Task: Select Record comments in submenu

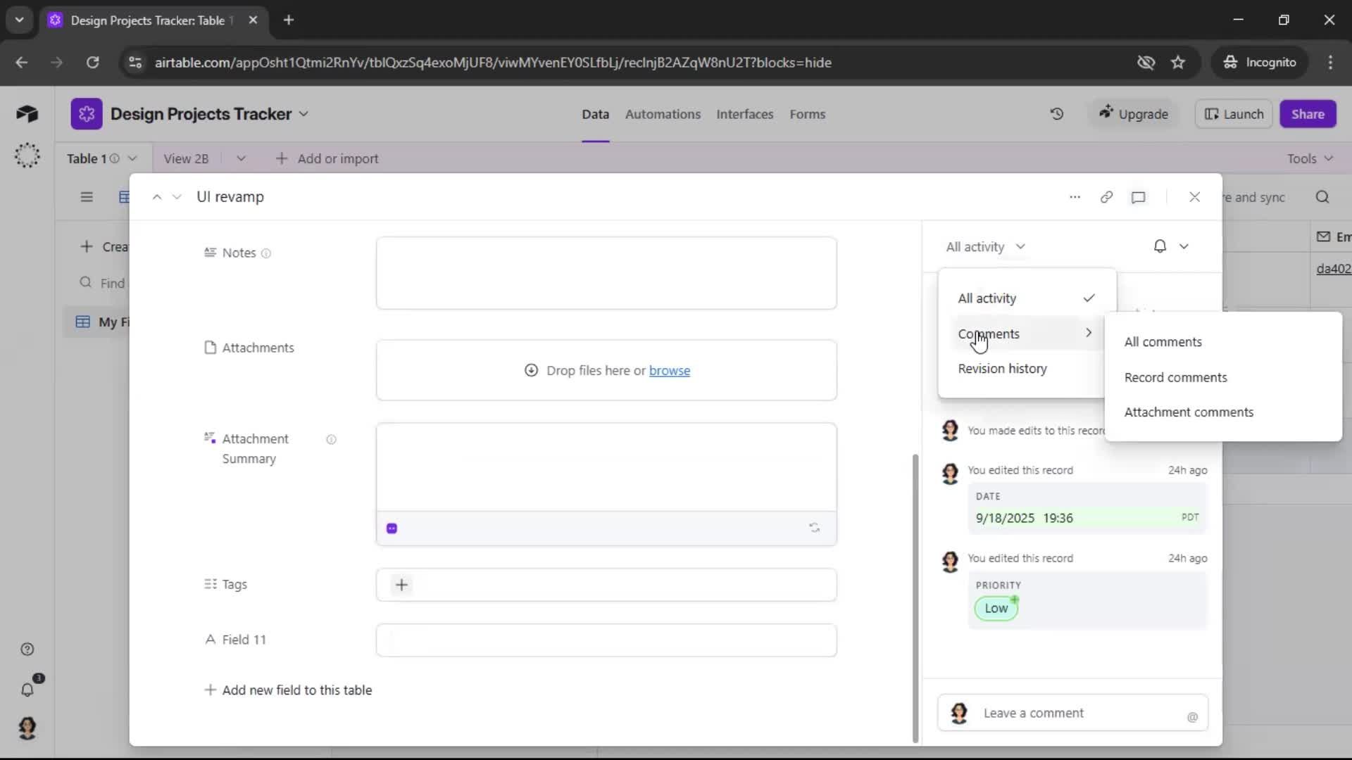Action: click(x=1175, y=378)
